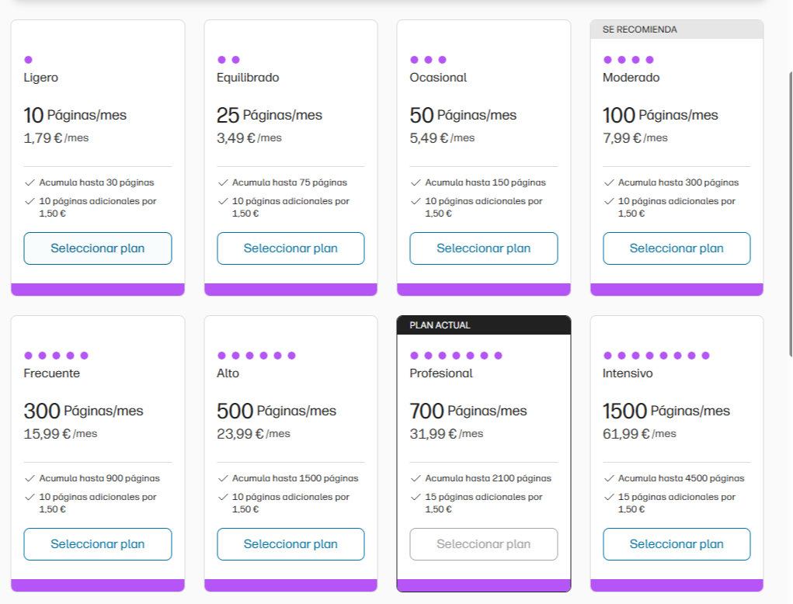Click the 15,99 € /mes price
Screen dimensions: 793x604
[x=61, y=434]
